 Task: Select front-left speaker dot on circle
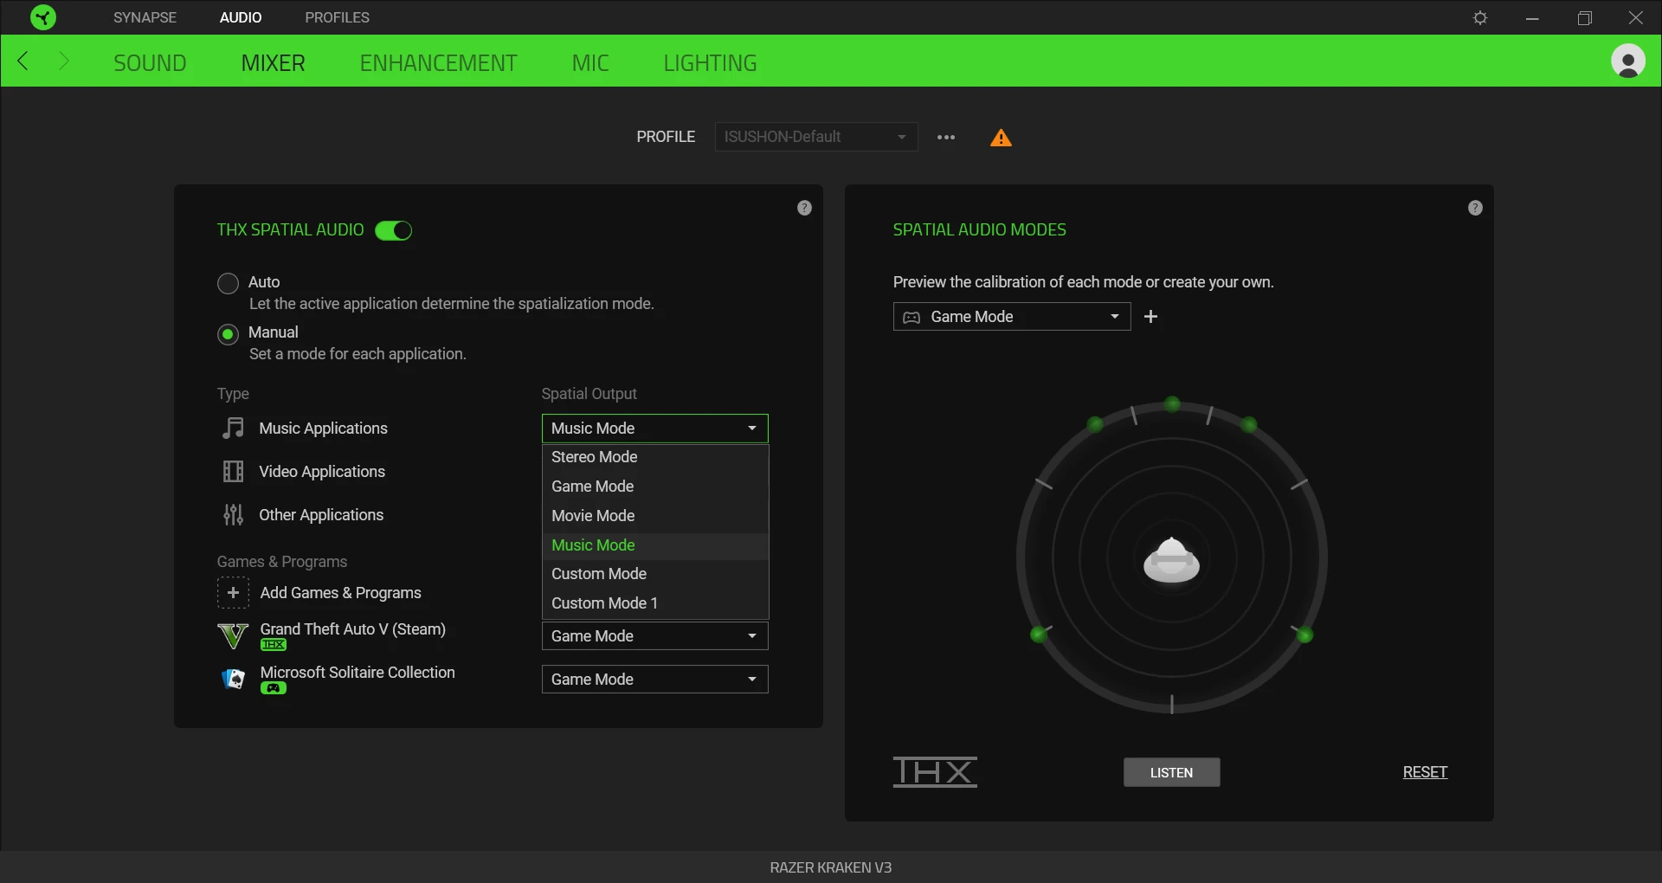coord(1095,424)
